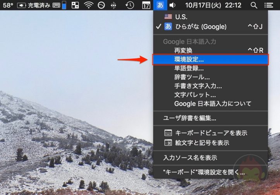Show emoji and symbols 絵文字と記号を表示
Screen dimensions: 280x195
pyautogui.click(x=211, y=143)
